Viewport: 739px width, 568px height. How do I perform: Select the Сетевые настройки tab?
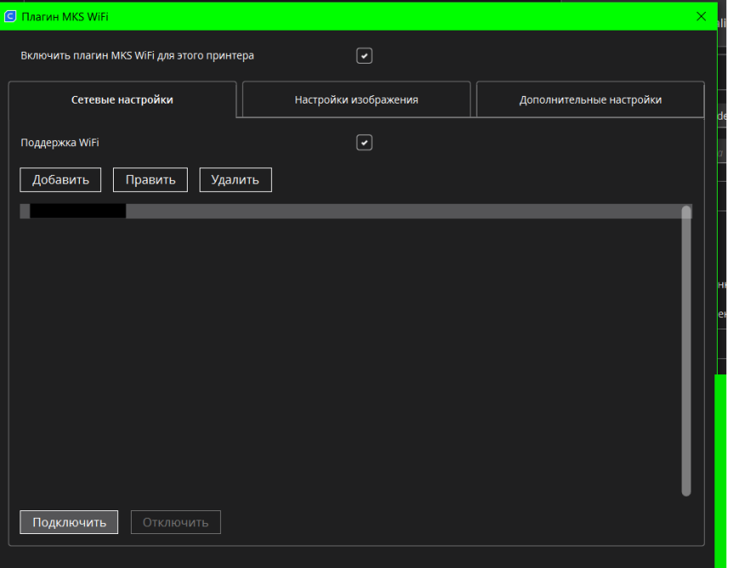coord(122,98)
